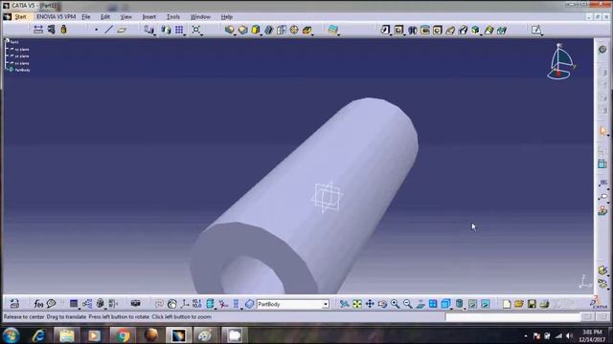
Task: Click the Zoom In magnifier
Action: pos(395,304)
